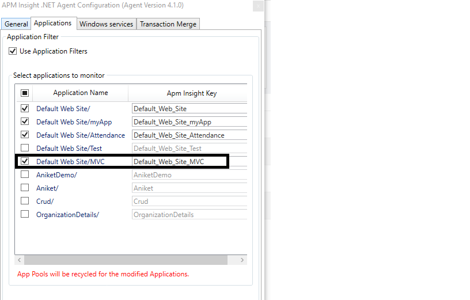Screen dimensions: 470x300
Task: Select the Default Web Site/Test name text
Action: [69, 149]
